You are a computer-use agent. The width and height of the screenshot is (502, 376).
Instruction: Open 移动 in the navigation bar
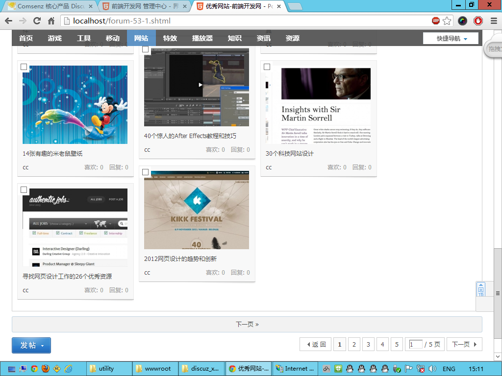[113, 38]
